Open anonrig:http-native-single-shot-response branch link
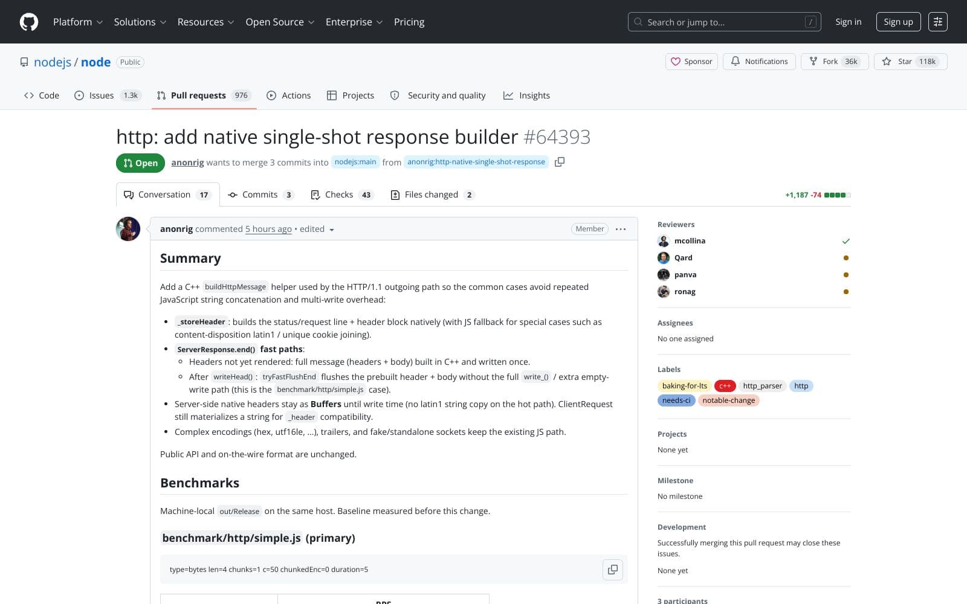Viewport: 967px width, 604px height. point(476,162)
